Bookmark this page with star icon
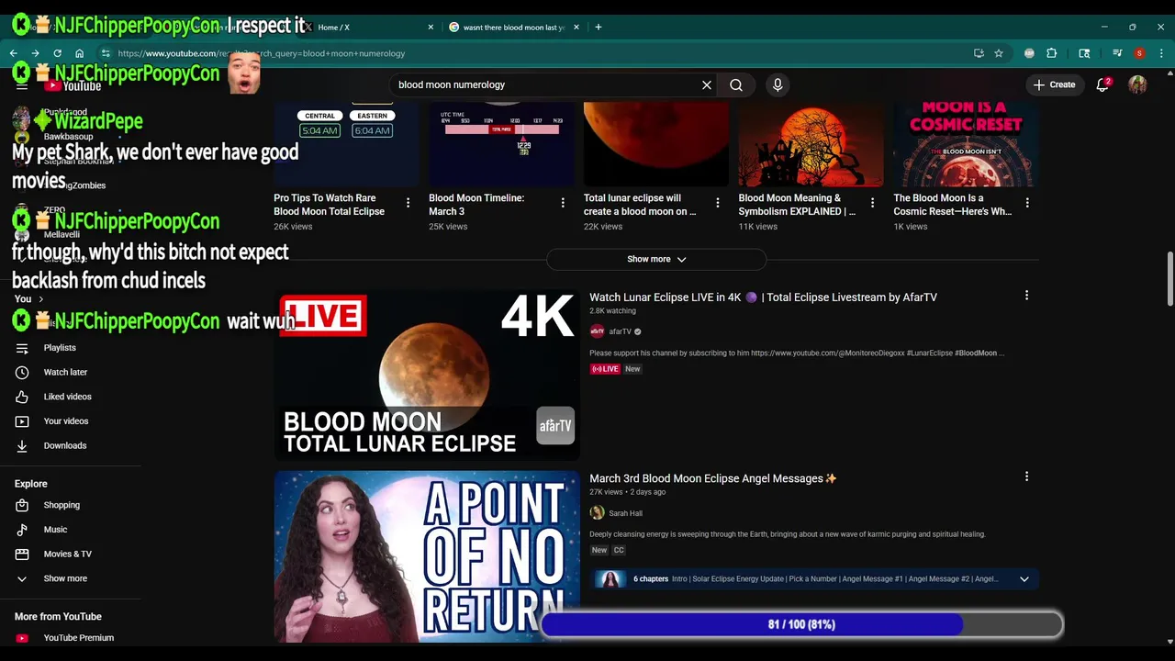 [999, 53]
